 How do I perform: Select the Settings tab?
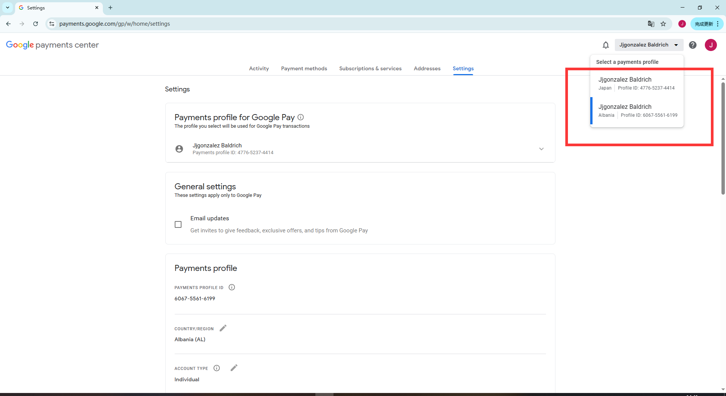coord(463,68)
